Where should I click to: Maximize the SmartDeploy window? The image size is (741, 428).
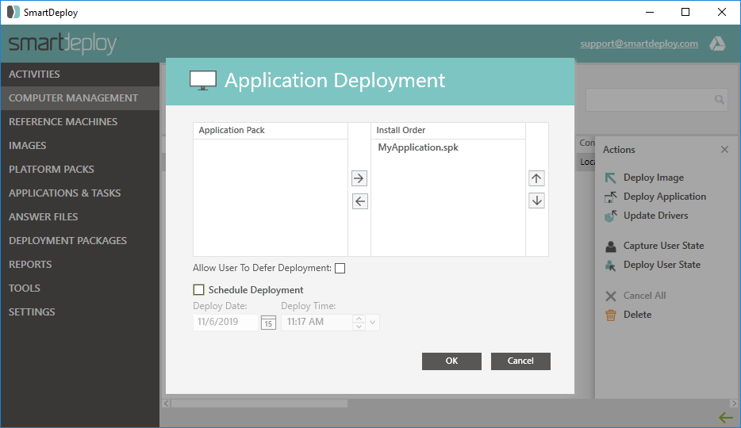pyautogui.click(x=685, y=12)
